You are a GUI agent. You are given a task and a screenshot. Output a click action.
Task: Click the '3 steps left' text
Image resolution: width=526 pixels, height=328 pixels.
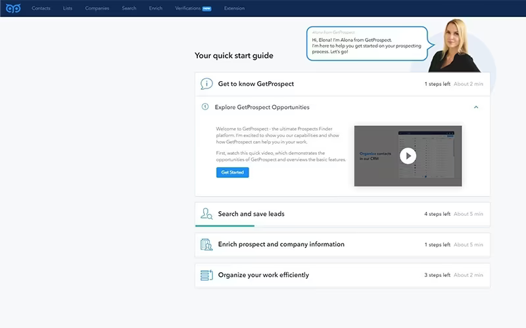pyautogui.click(x=437, y=275)
